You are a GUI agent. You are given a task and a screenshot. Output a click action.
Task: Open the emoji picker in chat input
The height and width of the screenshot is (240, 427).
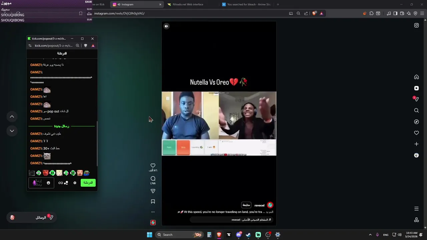(x=48, y=183)
